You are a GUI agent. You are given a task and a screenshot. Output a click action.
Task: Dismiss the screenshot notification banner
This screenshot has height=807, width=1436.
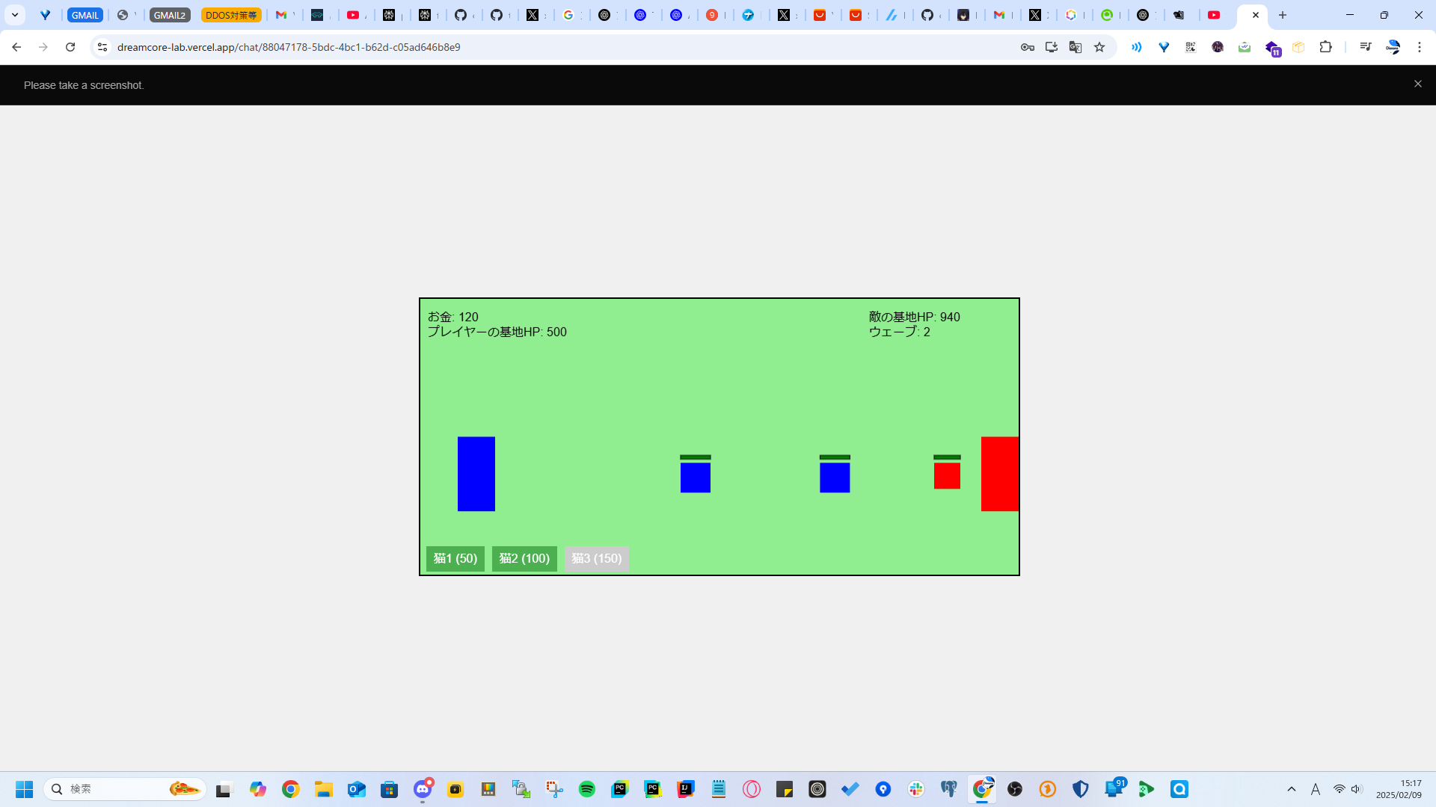(1417, 84)
